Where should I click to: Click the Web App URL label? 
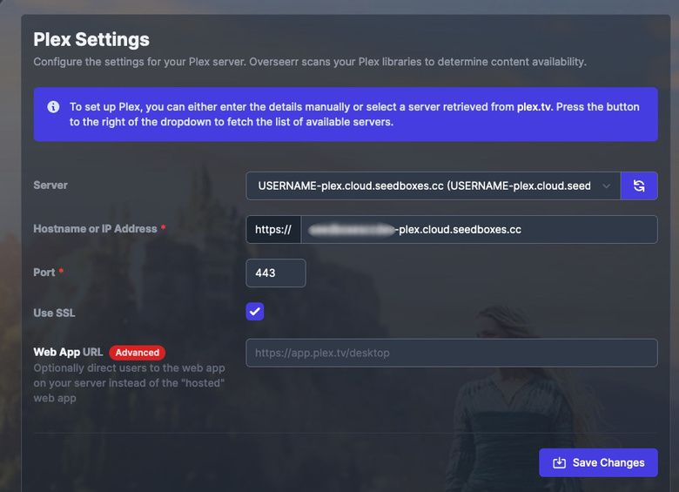click(x=68, y=352)
